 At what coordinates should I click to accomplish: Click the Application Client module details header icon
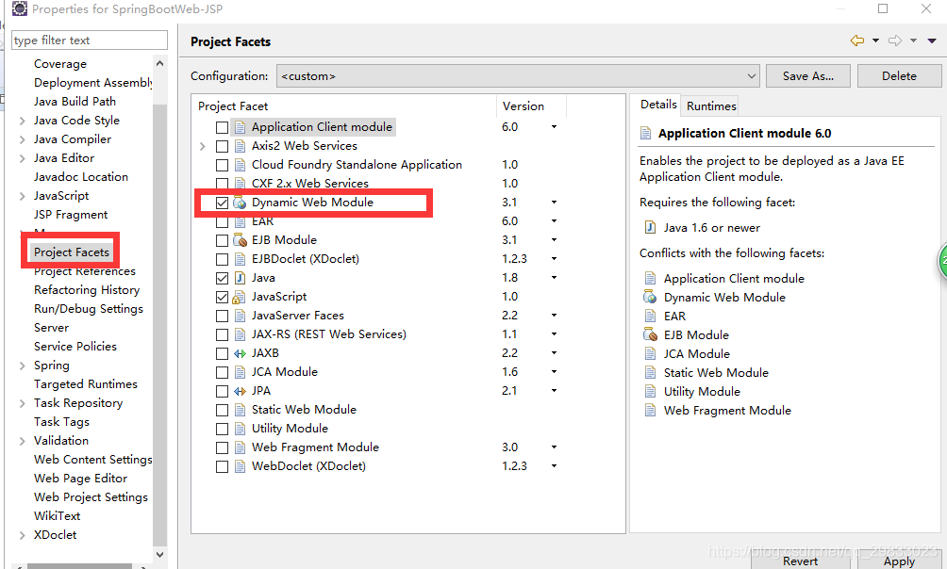click(645, 134)
